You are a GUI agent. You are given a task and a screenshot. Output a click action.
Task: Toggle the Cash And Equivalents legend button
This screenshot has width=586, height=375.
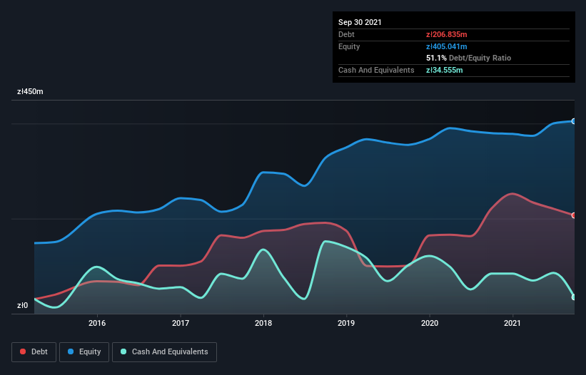click(164, 352)
